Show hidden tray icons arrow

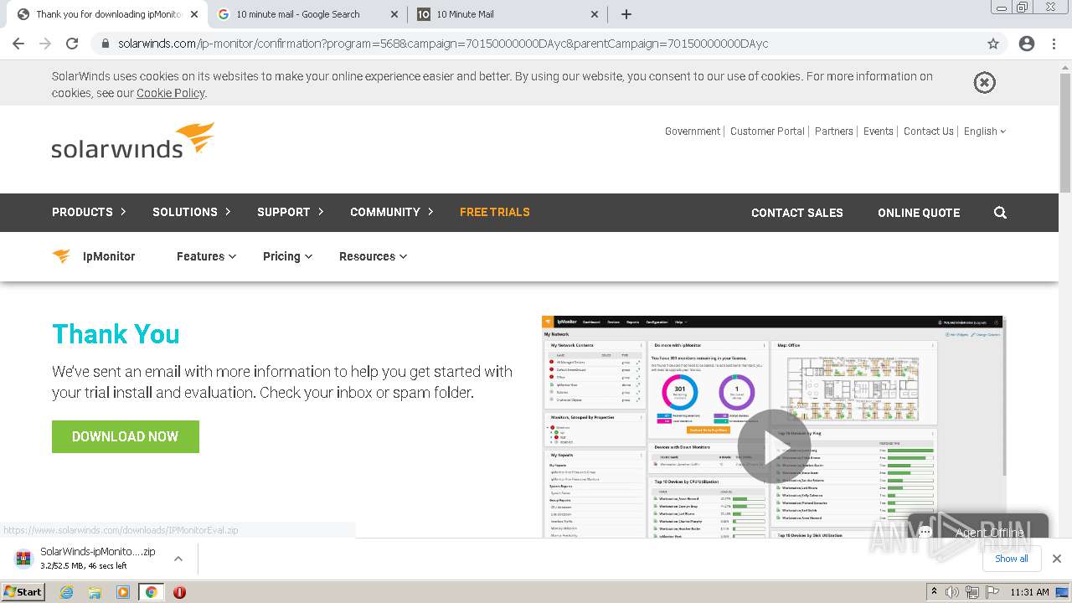point(934,592)
